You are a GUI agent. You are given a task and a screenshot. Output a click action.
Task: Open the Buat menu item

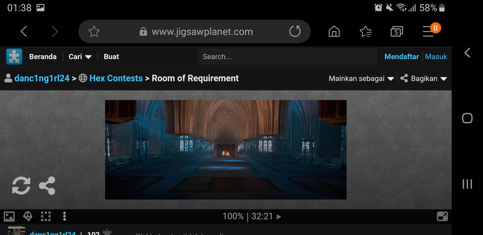(x=111, y=57)
